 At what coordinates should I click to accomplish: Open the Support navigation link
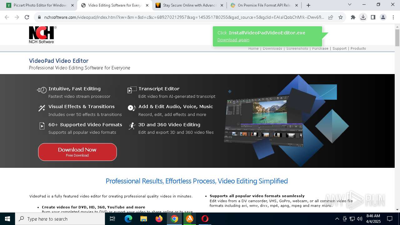coord(339,48)
